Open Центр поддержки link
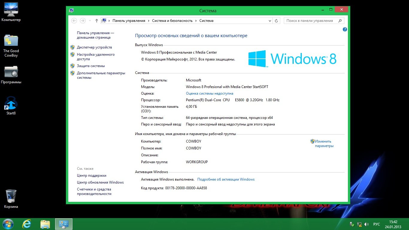Screen dimensions: 409x230 tap(92, 175)
